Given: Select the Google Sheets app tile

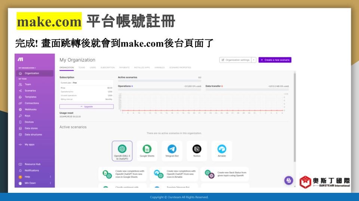Looking at the screenshot, I should coord(147,151).
